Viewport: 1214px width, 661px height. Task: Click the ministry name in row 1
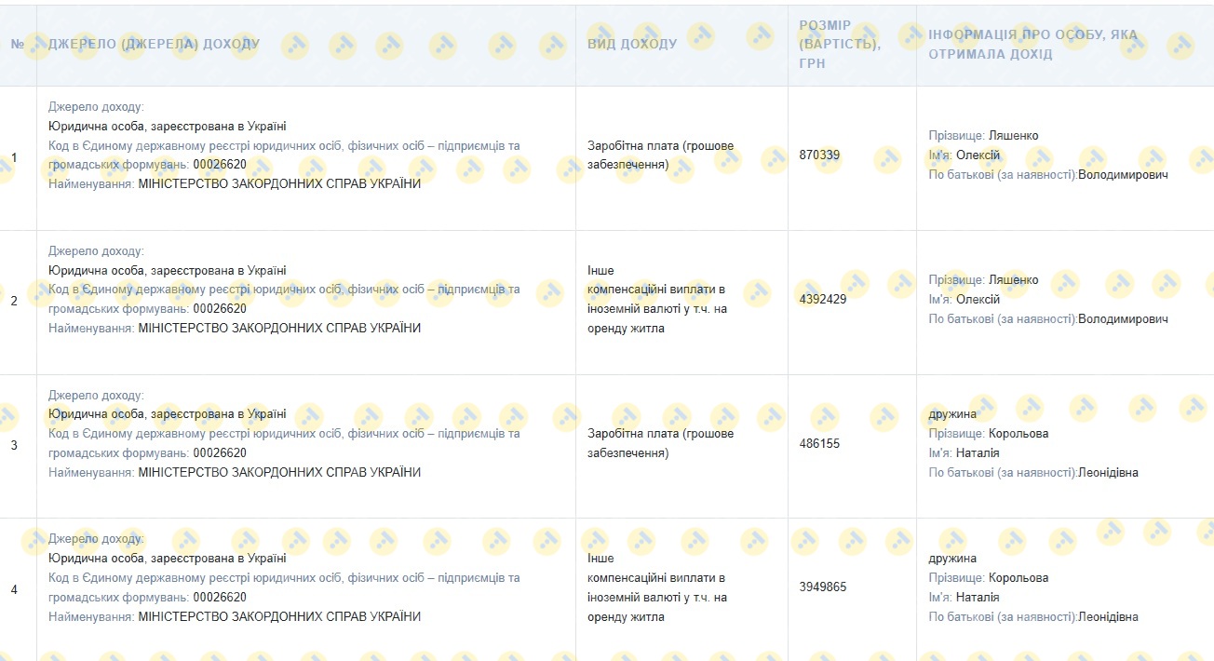[x=279, y=184]
